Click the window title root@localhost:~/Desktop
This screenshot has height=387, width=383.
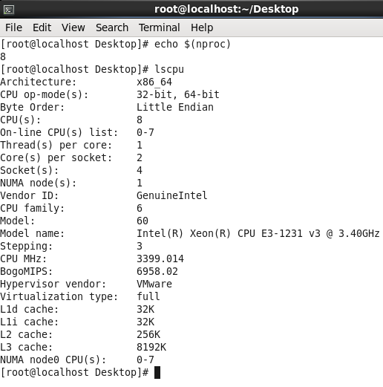pyautogui.click(x=226, y=9)
